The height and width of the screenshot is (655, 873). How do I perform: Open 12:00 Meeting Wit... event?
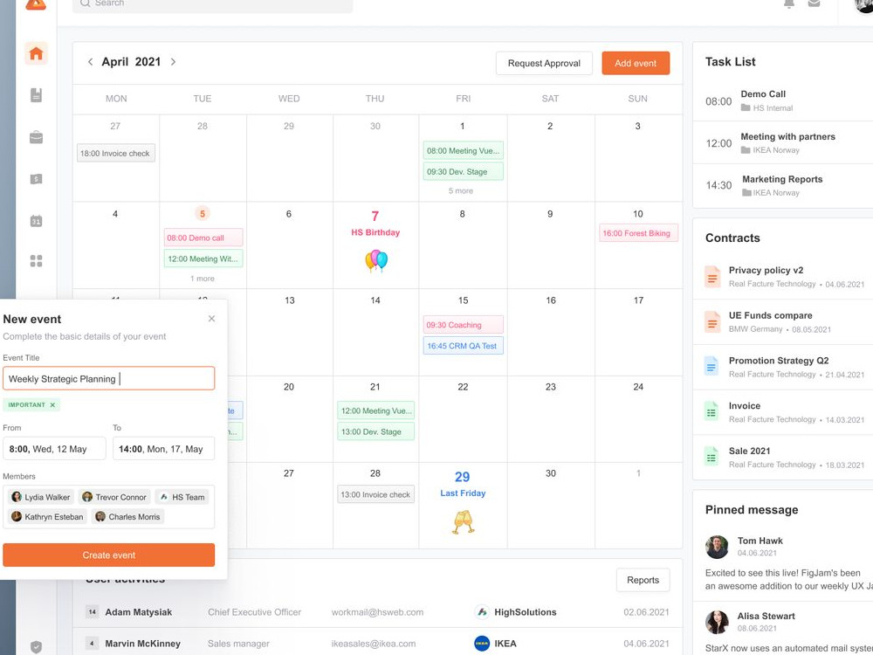pos(203,259)
